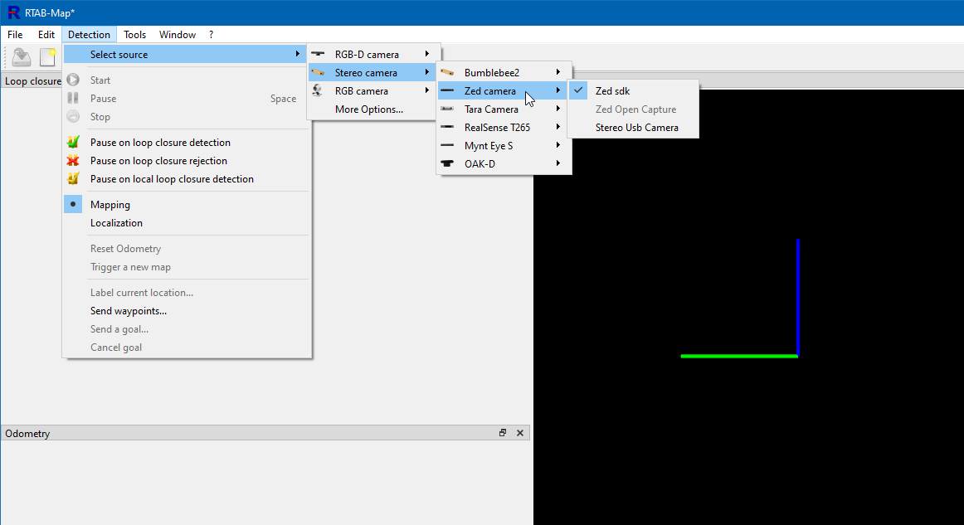The image size is (964, 525).
Task: Click the green check loop closure detection icon
Action: [73, 143]
